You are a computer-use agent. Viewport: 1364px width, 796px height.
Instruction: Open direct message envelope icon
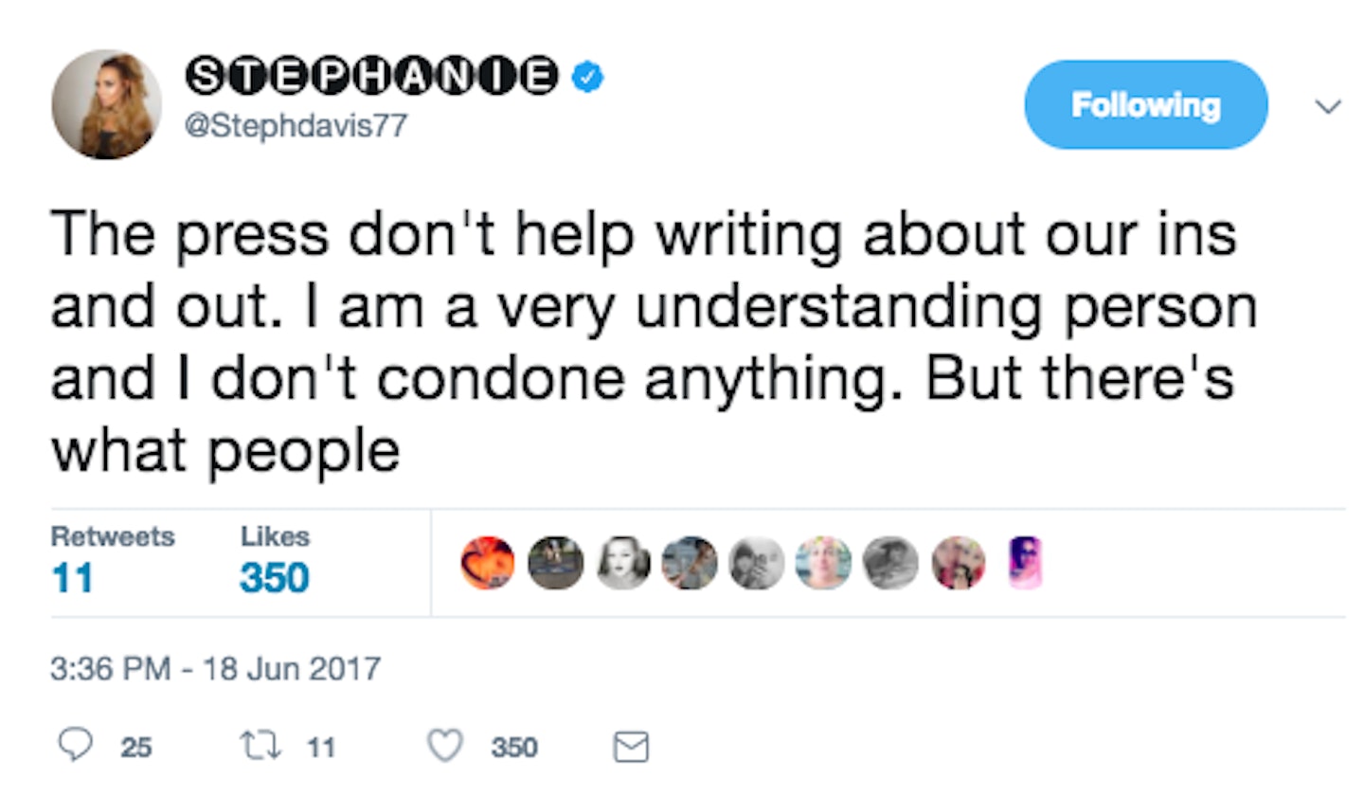[631, 748]
